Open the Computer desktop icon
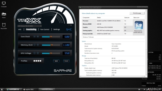Image resolution: width=162 pixels, height=91 pixels. pos(4,5)
